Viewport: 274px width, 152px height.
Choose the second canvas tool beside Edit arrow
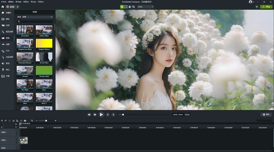[126, 7]
